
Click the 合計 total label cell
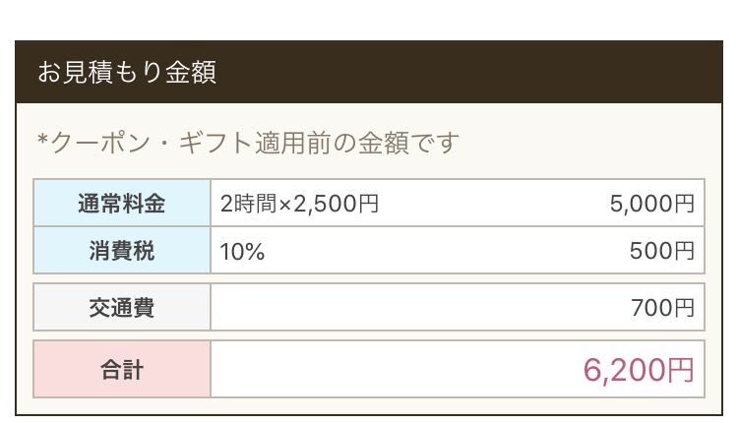coord(122,369)
